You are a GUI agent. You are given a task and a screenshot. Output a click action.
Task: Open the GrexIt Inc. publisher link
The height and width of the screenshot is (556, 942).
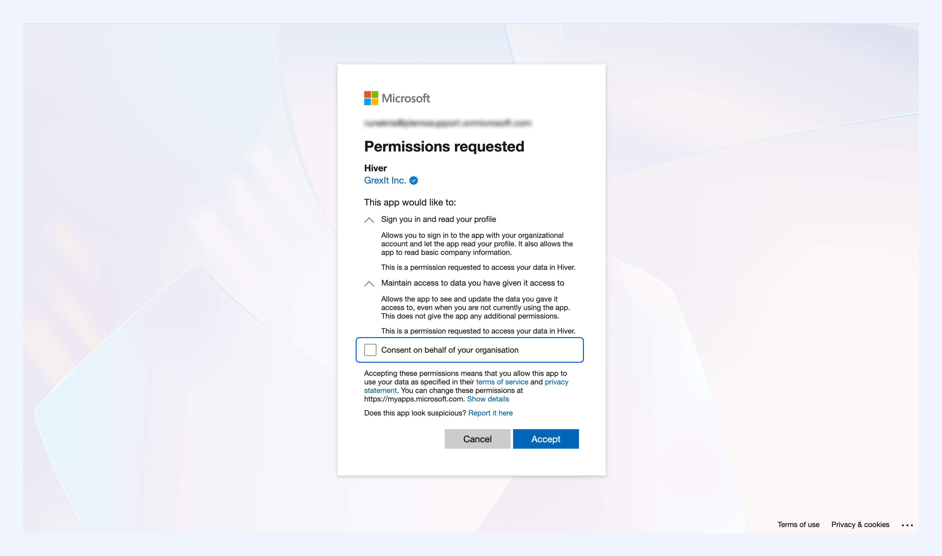(x=385, y=180)
